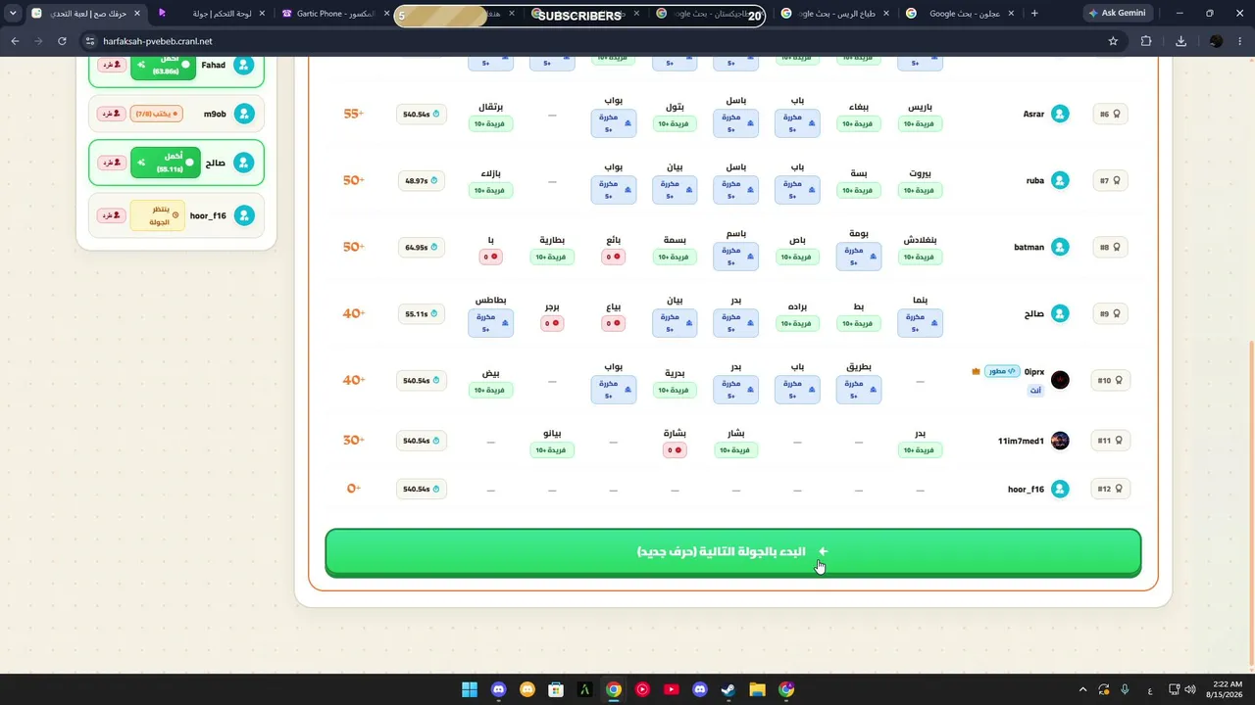Click the #8 rank trophy badge
Screen dimensions: 1255x705
(1110, 247)
